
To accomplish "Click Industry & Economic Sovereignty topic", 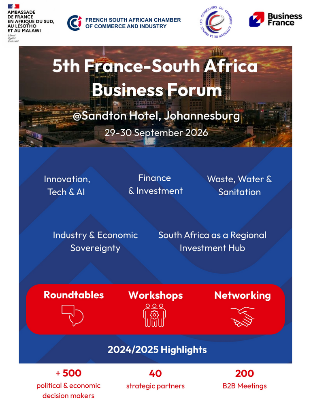I will pyautogui.click(x=95, y=241).
